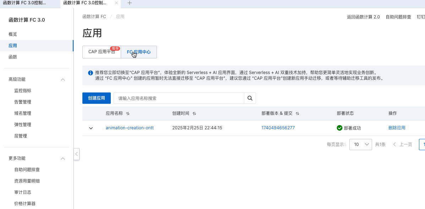Viewport: 425px width, 209px height.
Task: Focus the application name search field
Action: (179, 98)
